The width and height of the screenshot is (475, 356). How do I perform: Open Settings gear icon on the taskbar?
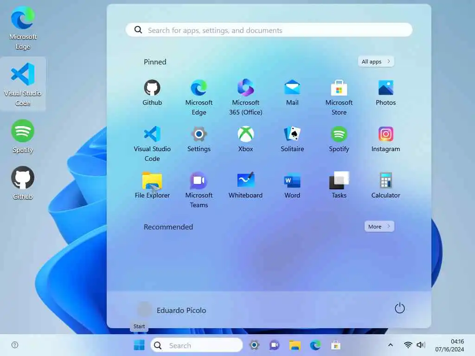pos(254,345)
